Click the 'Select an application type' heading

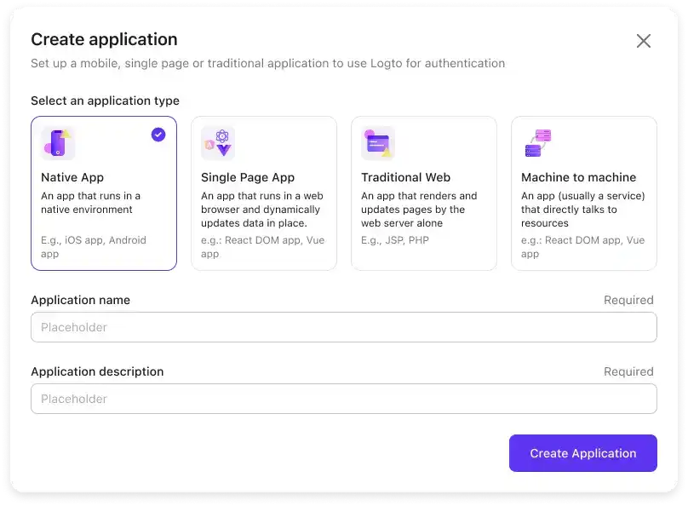pos(105,101)
